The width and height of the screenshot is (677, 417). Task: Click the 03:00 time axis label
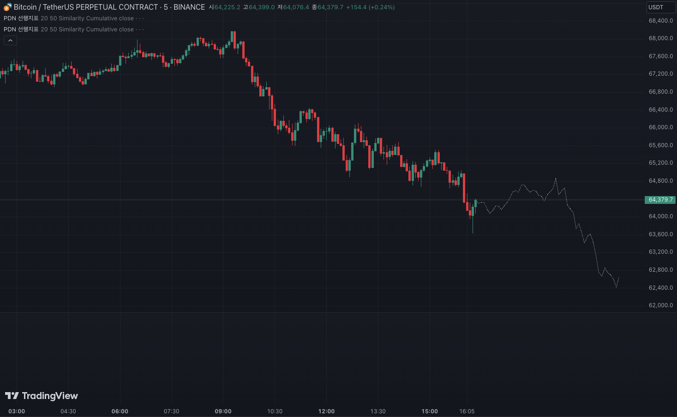click(17, 411)
